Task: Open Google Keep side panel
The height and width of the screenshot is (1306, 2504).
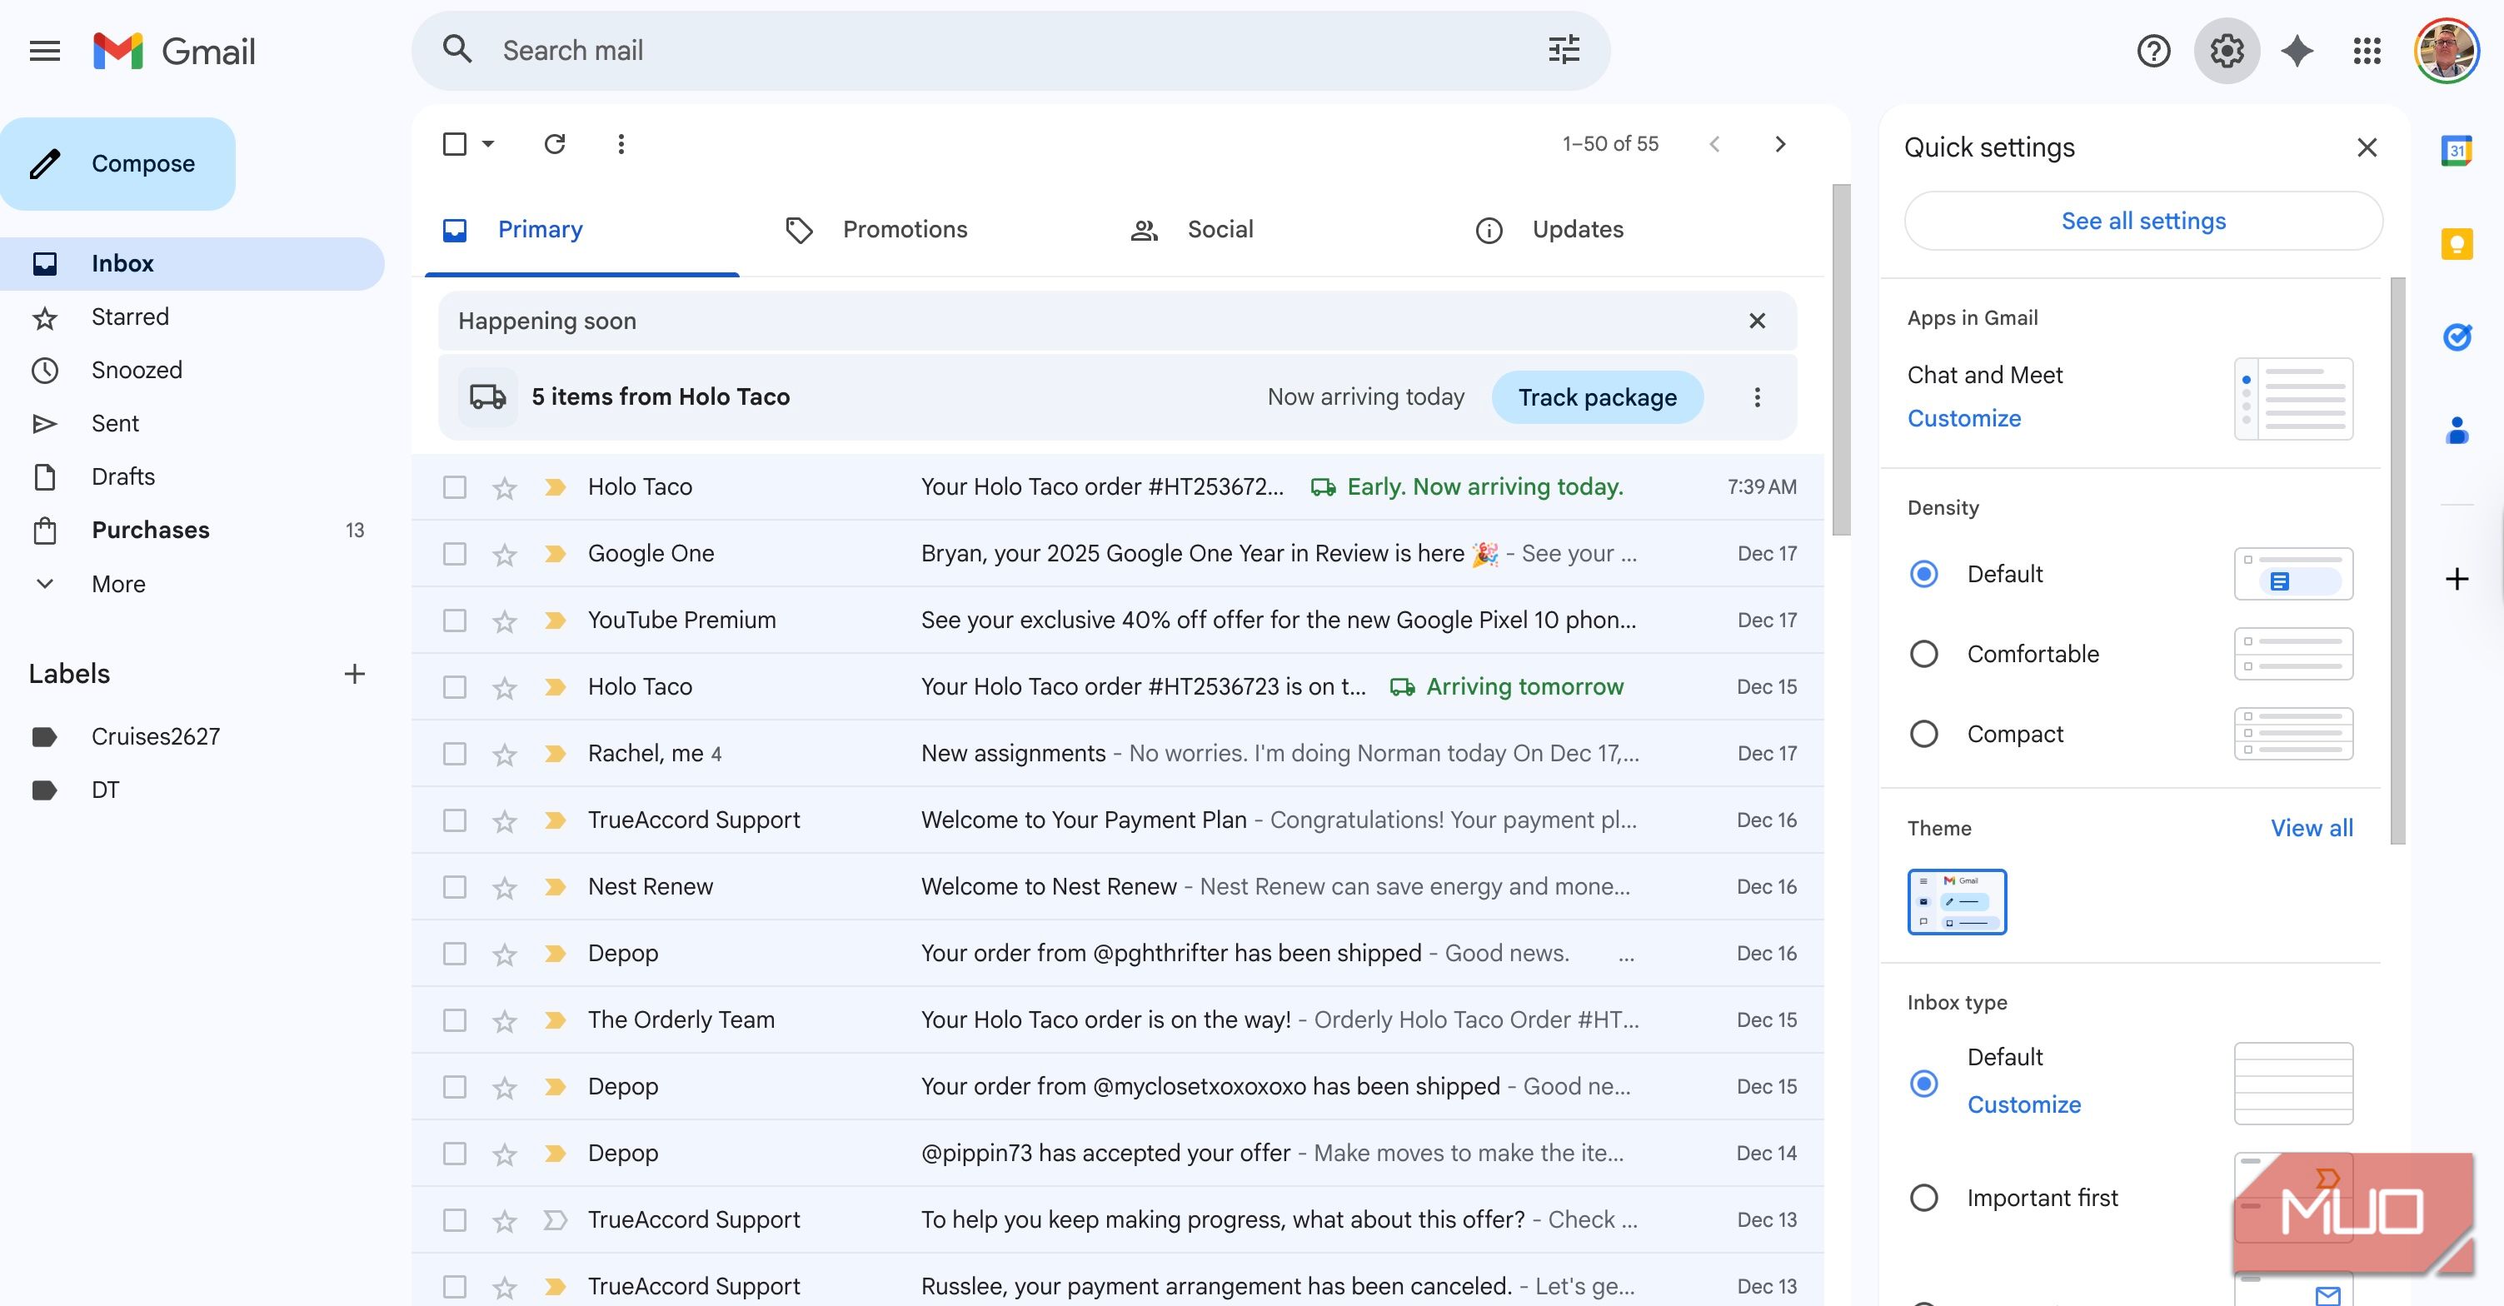Action: point(2457,243)
